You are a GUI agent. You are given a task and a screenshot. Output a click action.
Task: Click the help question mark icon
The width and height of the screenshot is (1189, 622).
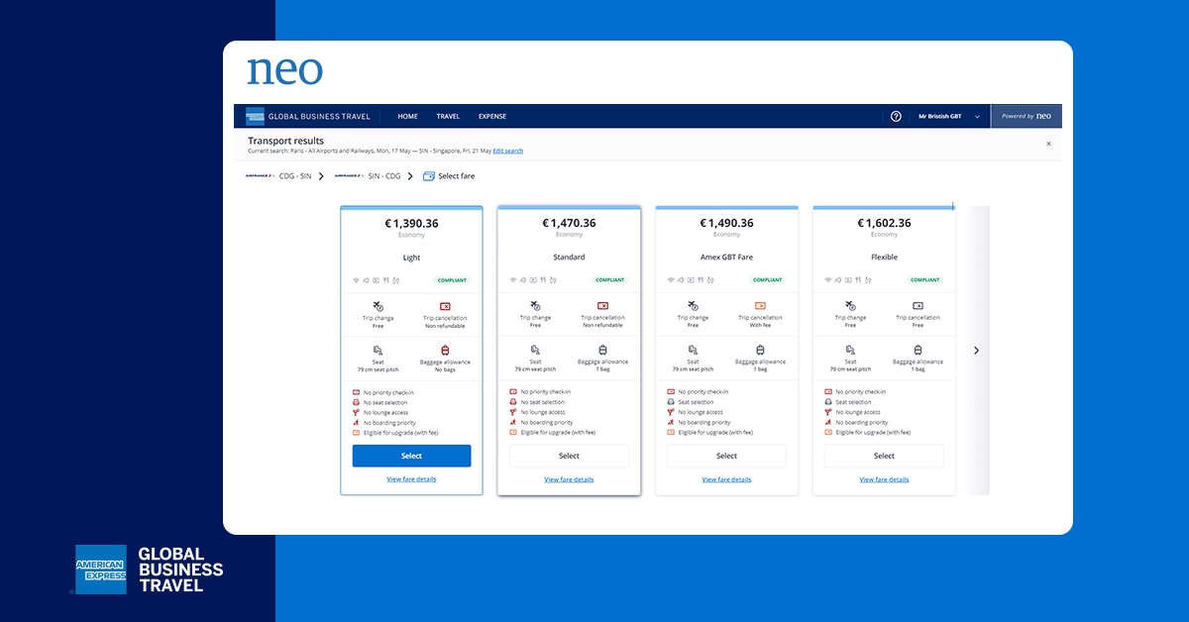tap(896, 116)
